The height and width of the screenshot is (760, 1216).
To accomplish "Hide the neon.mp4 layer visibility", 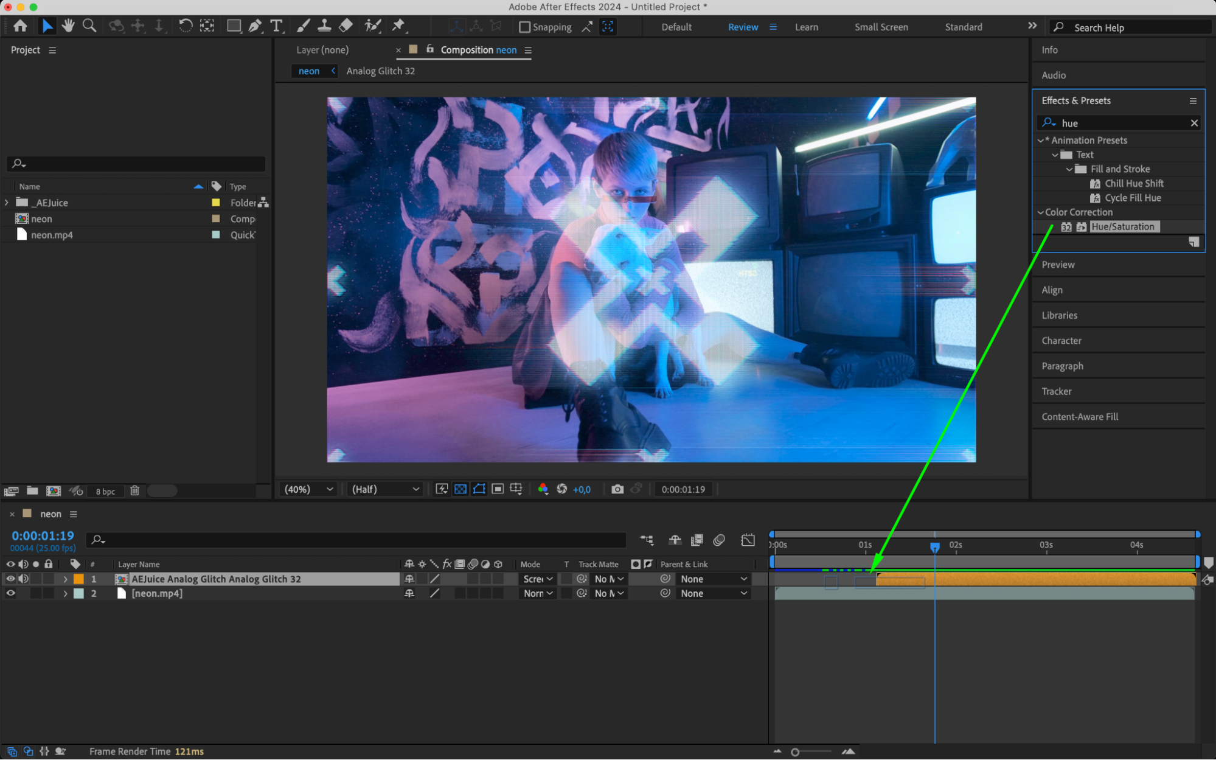I will pos(10,593).
